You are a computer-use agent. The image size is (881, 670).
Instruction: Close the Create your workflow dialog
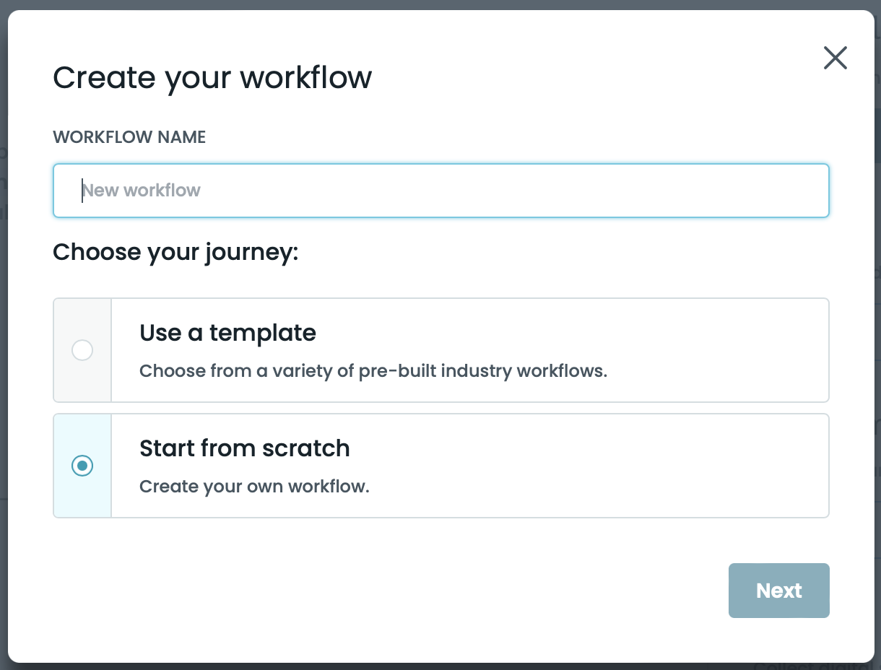pos(836,58)
